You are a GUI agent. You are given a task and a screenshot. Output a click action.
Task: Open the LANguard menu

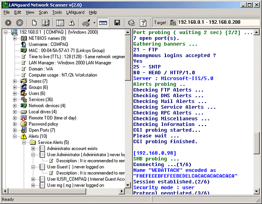point(75,12)
